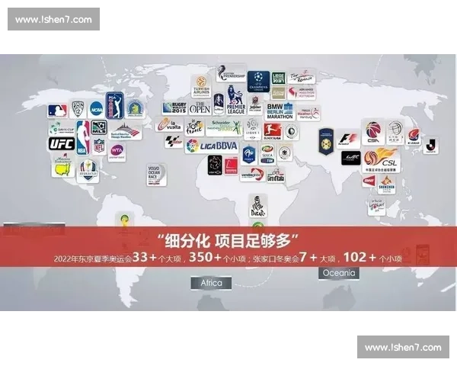Open the Scottish Premiership logo
The width and height of the screenshot is (457, 366).
(x=232, y=73)
